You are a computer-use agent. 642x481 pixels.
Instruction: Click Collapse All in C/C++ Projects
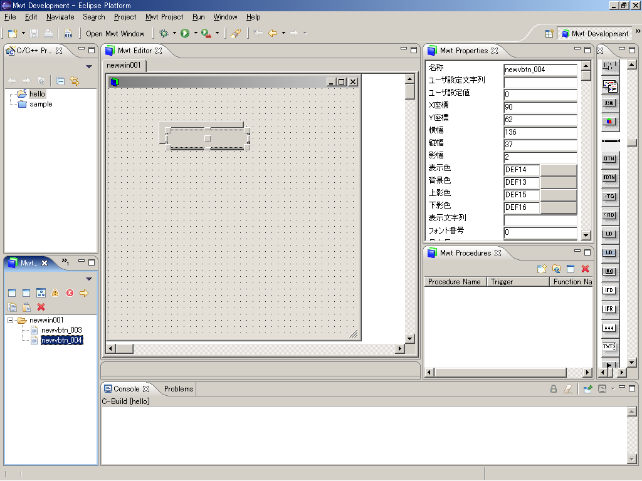click(61, 81)
